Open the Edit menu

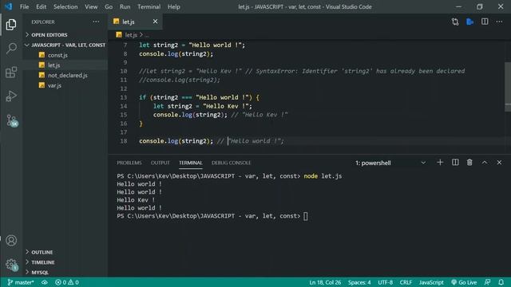click(41, 6)
